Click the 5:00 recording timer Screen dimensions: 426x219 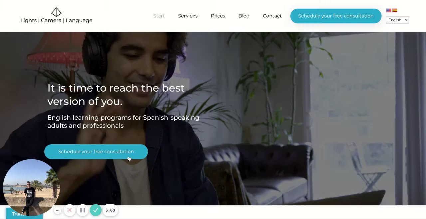click(x=110, y=210)
